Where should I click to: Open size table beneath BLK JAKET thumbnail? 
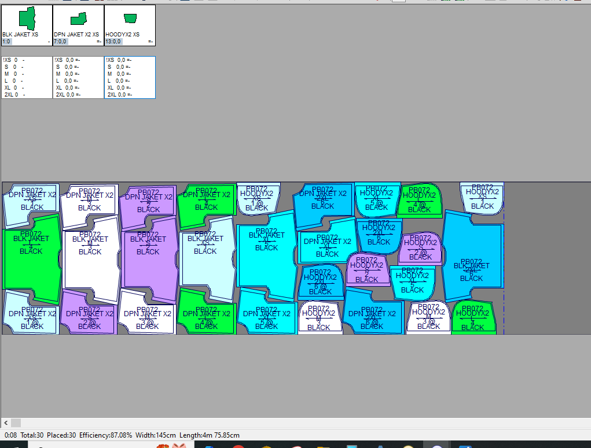point(27,77)
